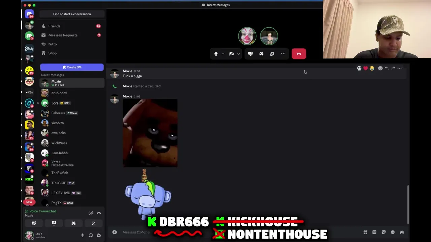Open the soundboard in call controls
The image size is (431, 242).
tap(272, 54)
